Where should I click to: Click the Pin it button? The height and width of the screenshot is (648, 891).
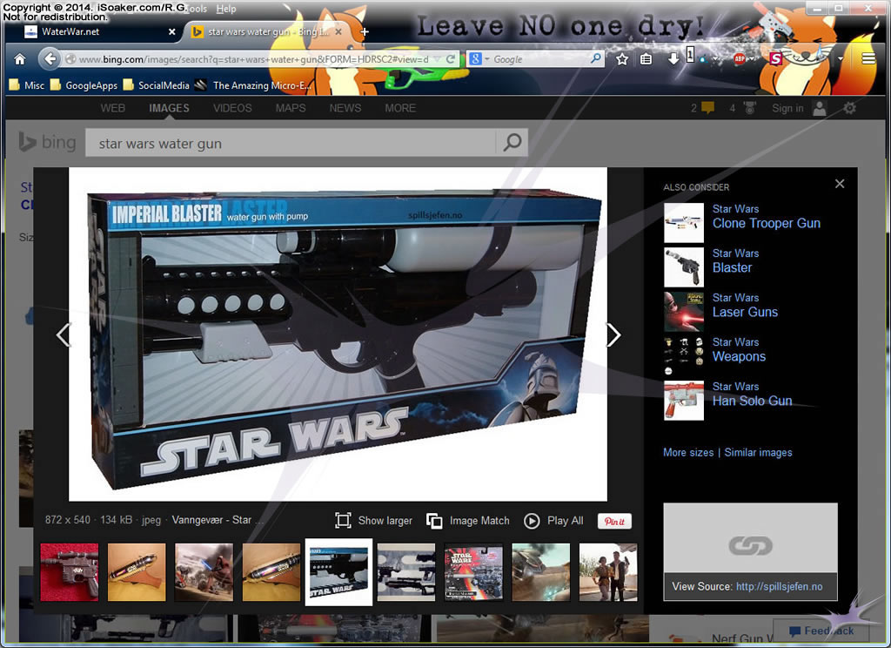point(614,521)
